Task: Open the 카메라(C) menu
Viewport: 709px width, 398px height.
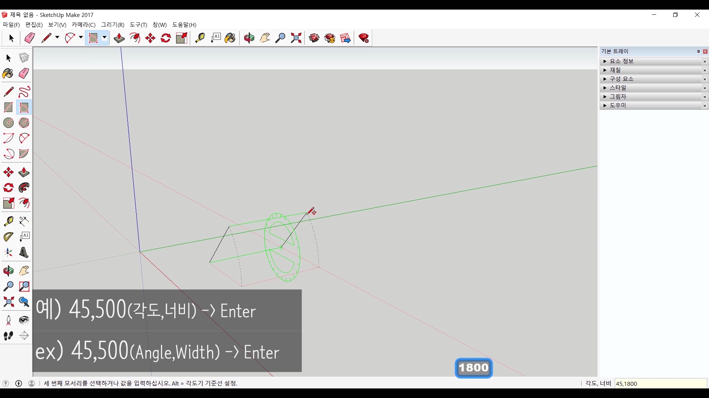Action: (83, 25)
